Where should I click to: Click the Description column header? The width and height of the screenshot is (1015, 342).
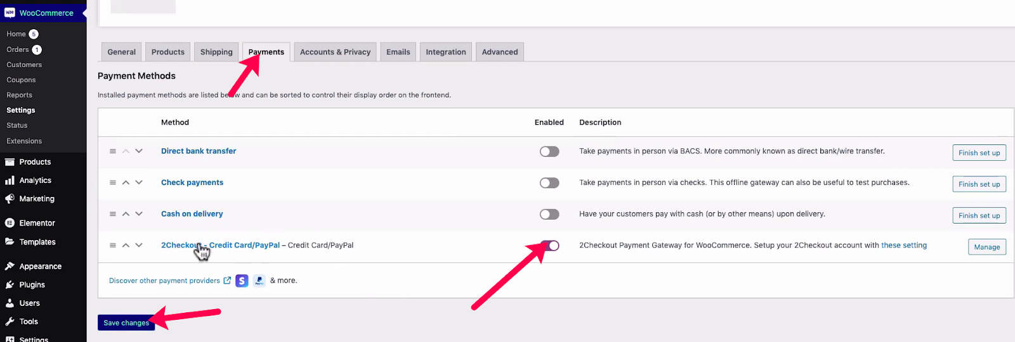600,122
